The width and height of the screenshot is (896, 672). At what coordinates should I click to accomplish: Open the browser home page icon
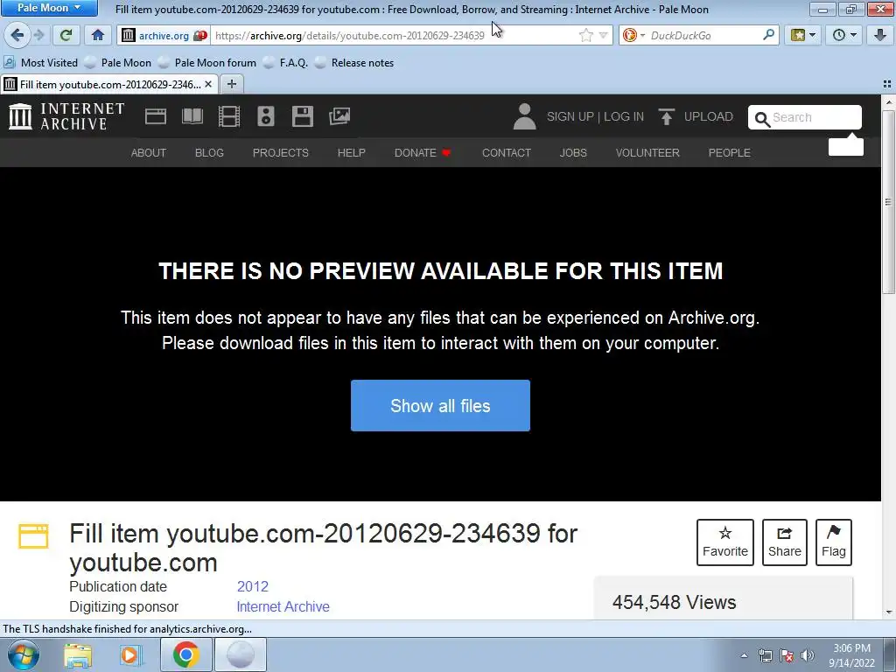[98, 35]
